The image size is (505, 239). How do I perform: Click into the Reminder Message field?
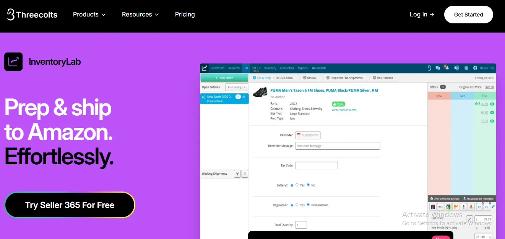coord(338,146)
